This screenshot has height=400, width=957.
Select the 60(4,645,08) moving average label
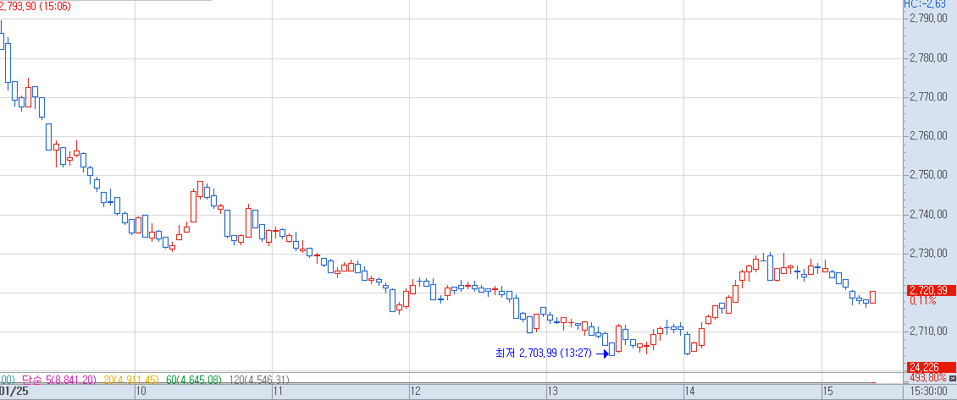point(194,379)
